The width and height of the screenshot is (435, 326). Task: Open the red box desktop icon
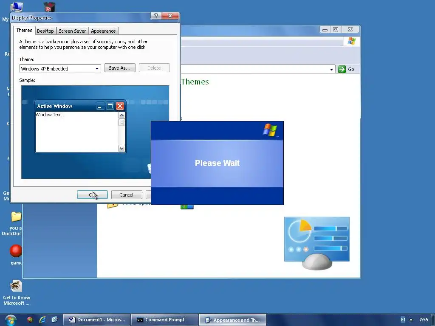click(50, 7)
